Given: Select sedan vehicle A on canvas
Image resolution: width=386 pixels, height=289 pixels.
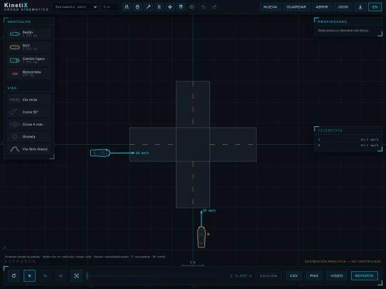Looking at the screenshot, I should (x=99, y=153).
